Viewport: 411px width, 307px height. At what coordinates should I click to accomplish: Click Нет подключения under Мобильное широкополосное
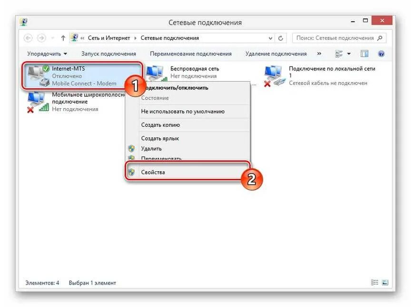(75, 109)
